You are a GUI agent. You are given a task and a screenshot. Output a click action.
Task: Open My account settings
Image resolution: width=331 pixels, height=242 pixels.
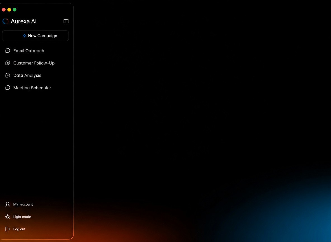[19, 204]
